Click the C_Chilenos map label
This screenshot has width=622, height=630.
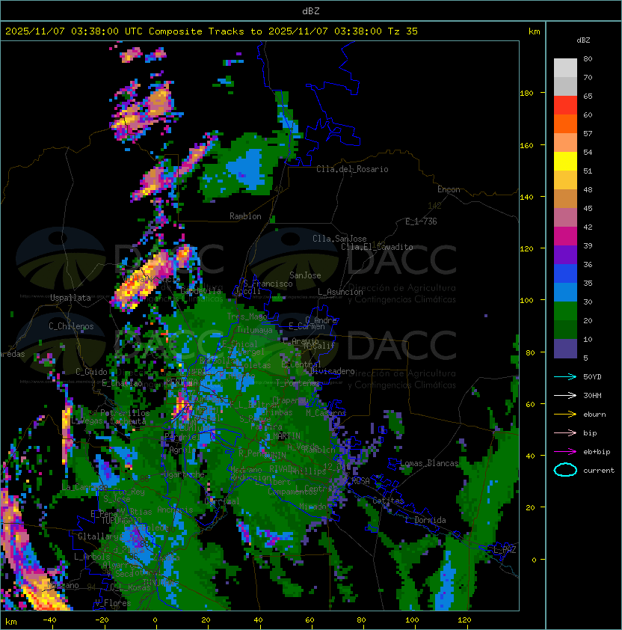(71, 326)
